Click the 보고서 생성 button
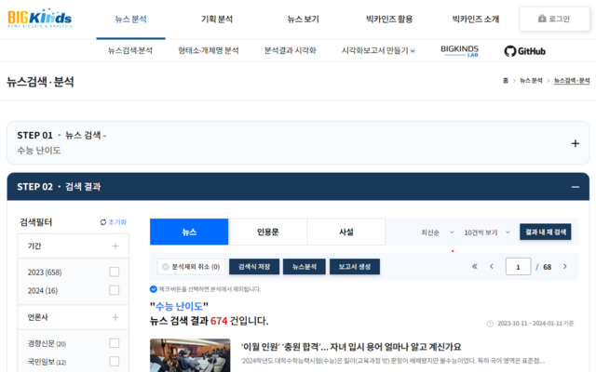596x372 pixels. [x=354, y=267]
